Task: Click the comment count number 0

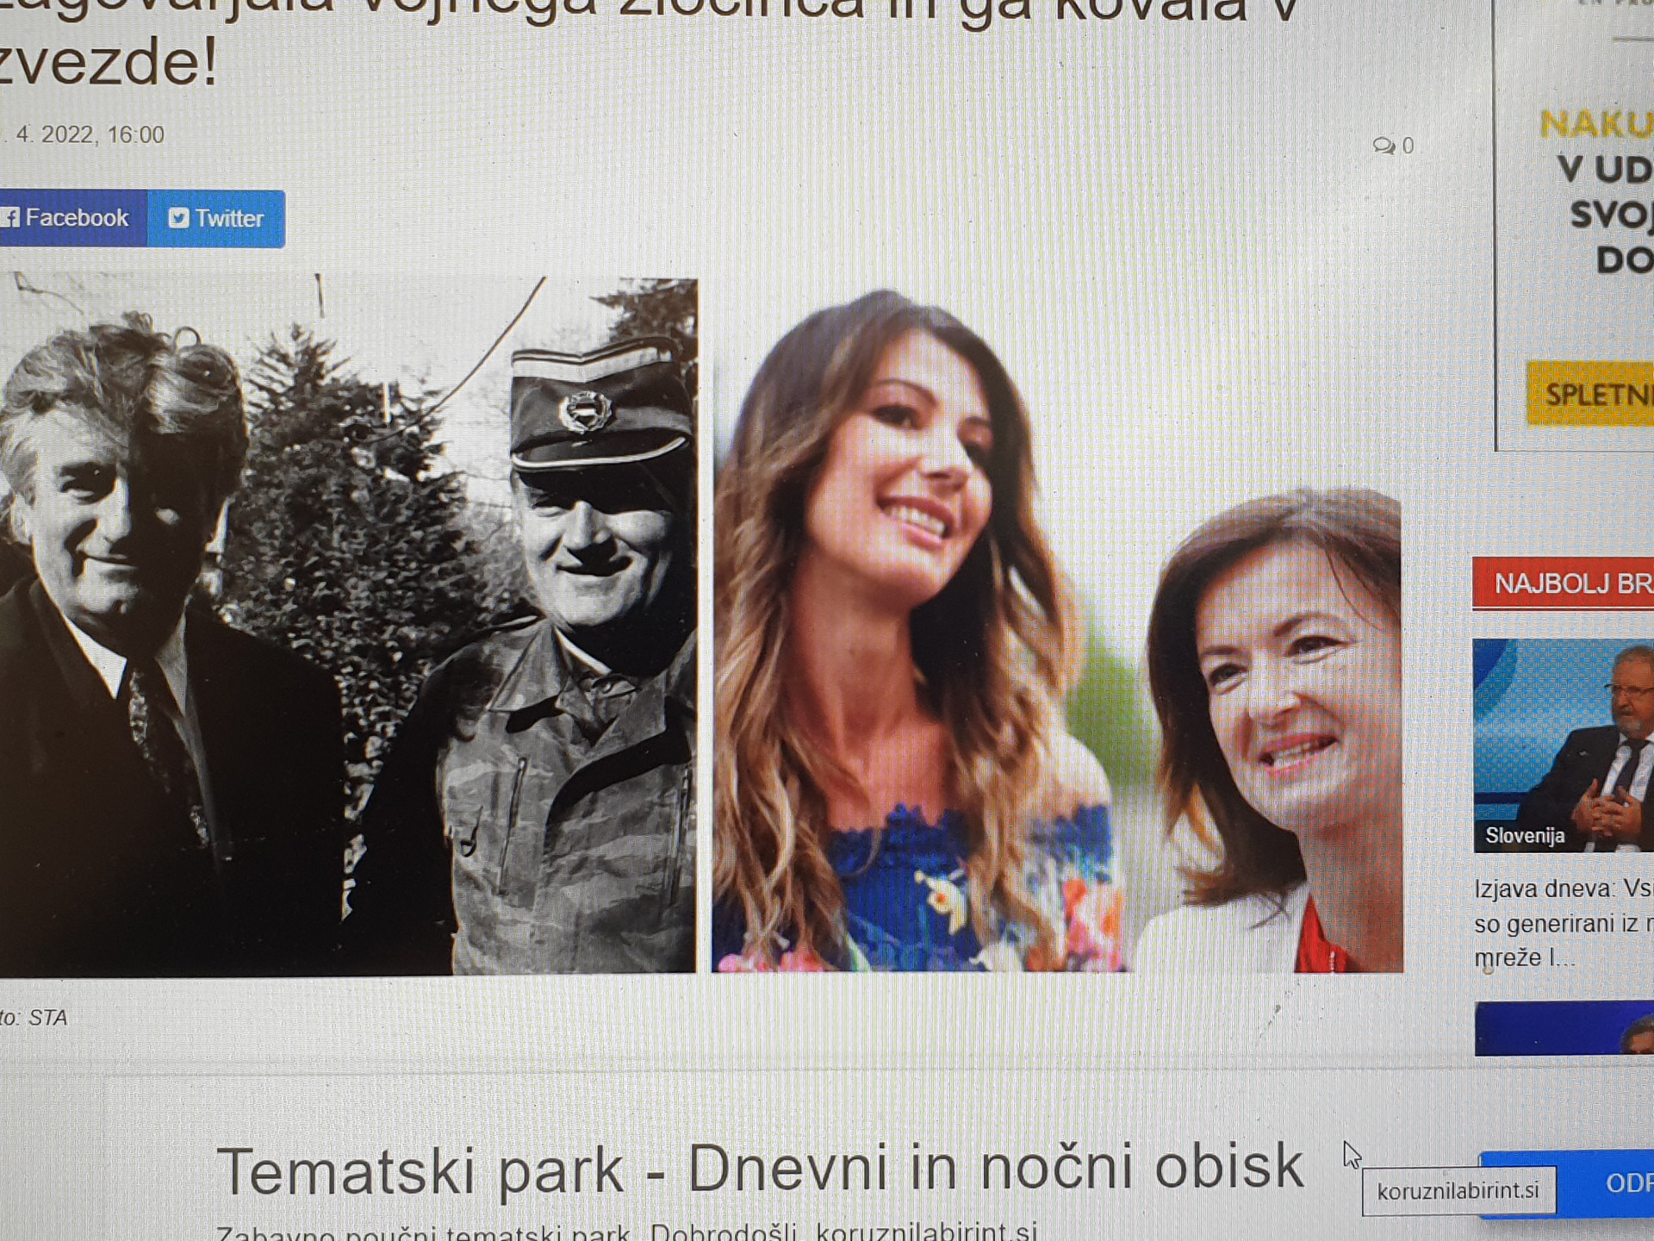Action: click(x=1408, y=146)
